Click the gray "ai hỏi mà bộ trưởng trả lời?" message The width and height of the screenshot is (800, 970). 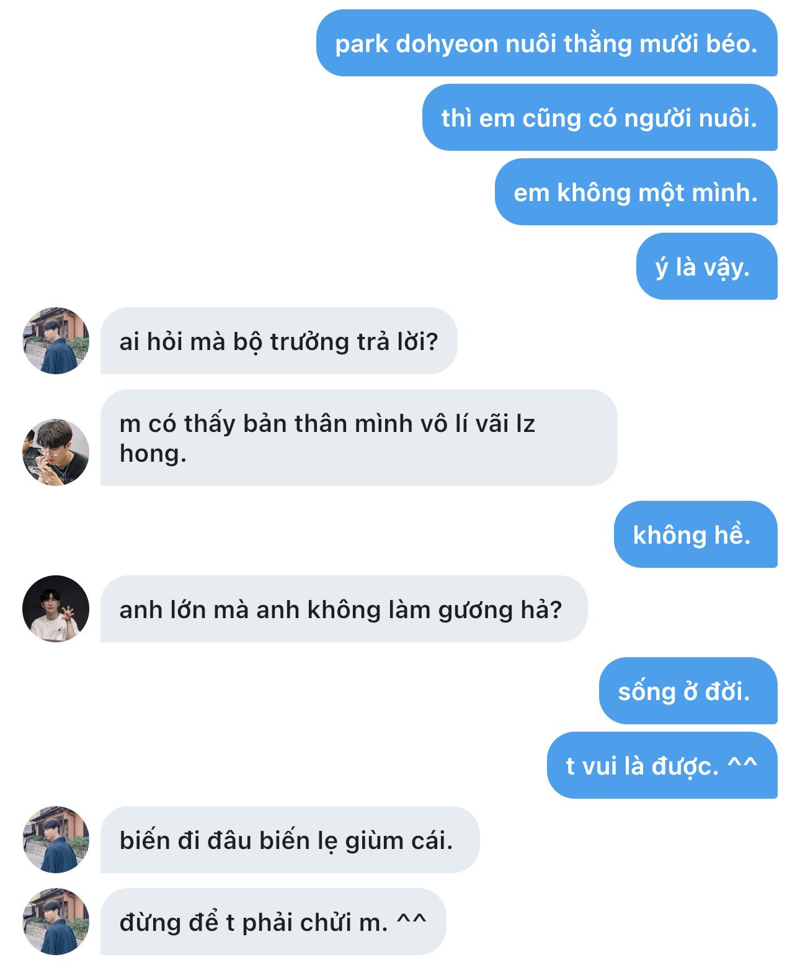(278, 341)
